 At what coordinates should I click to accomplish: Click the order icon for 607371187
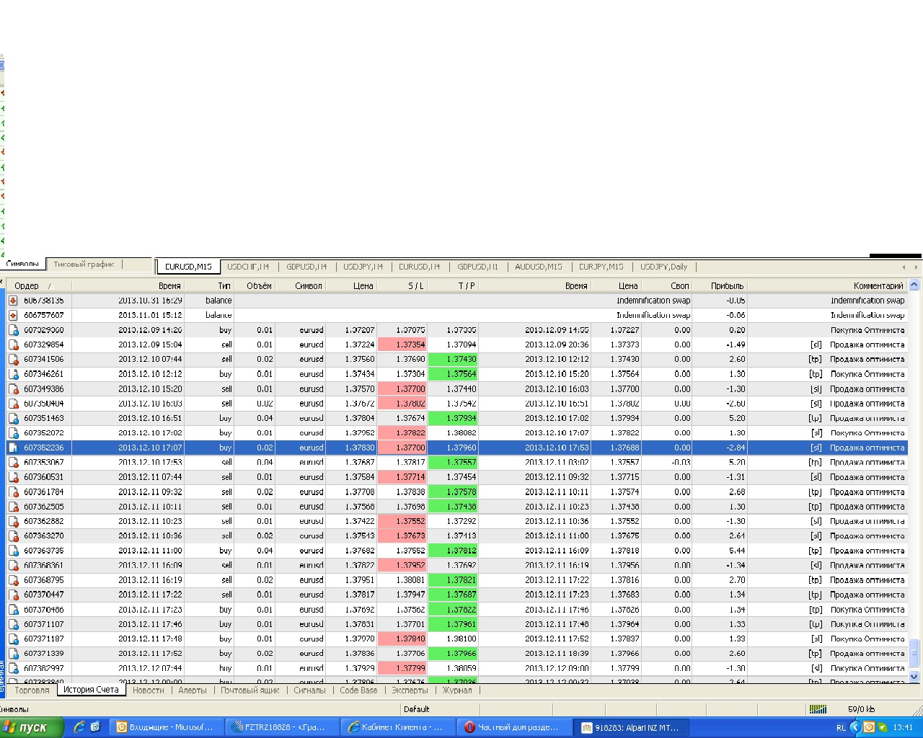pos(13,639)
